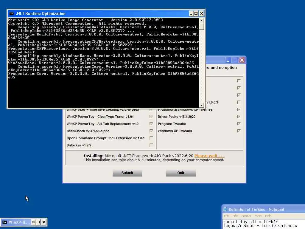
Task: Open the Format menu in Notepad
Action: point(246,216)
